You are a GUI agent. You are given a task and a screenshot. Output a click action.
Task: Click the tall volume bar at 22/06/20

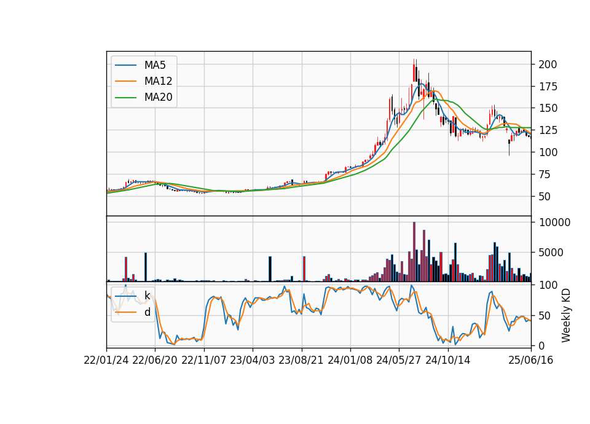point(146,267)
